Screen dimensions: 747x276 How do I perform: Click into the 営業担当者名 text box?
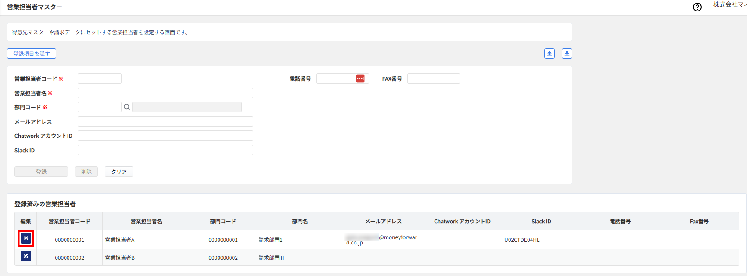coord(165,93)
